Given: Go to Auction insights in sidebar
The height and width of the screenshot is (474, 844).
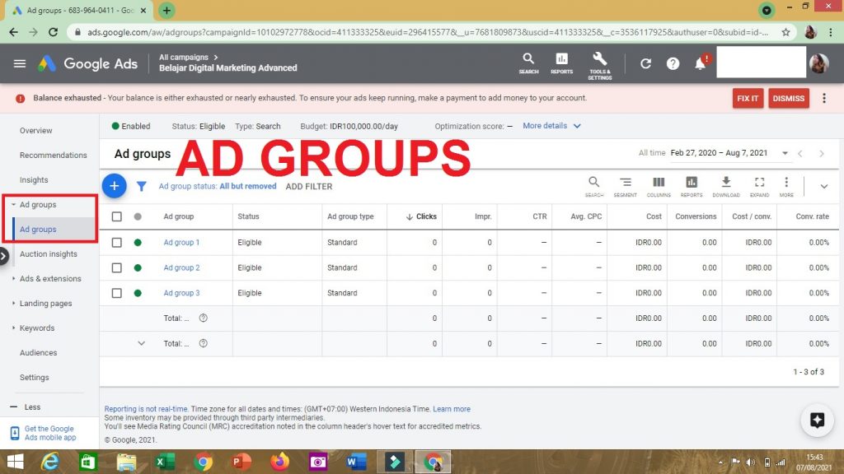Looking at the screenshot, I should pos(48,254).
